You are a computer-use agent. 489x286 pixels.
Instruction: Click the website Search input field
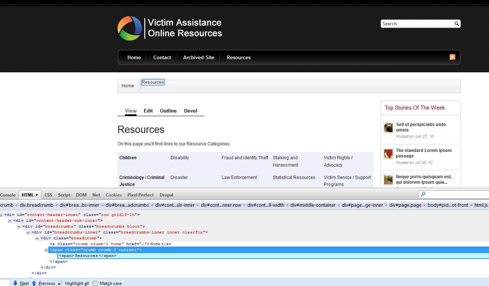pyautogui.click(x=416, y=24)
